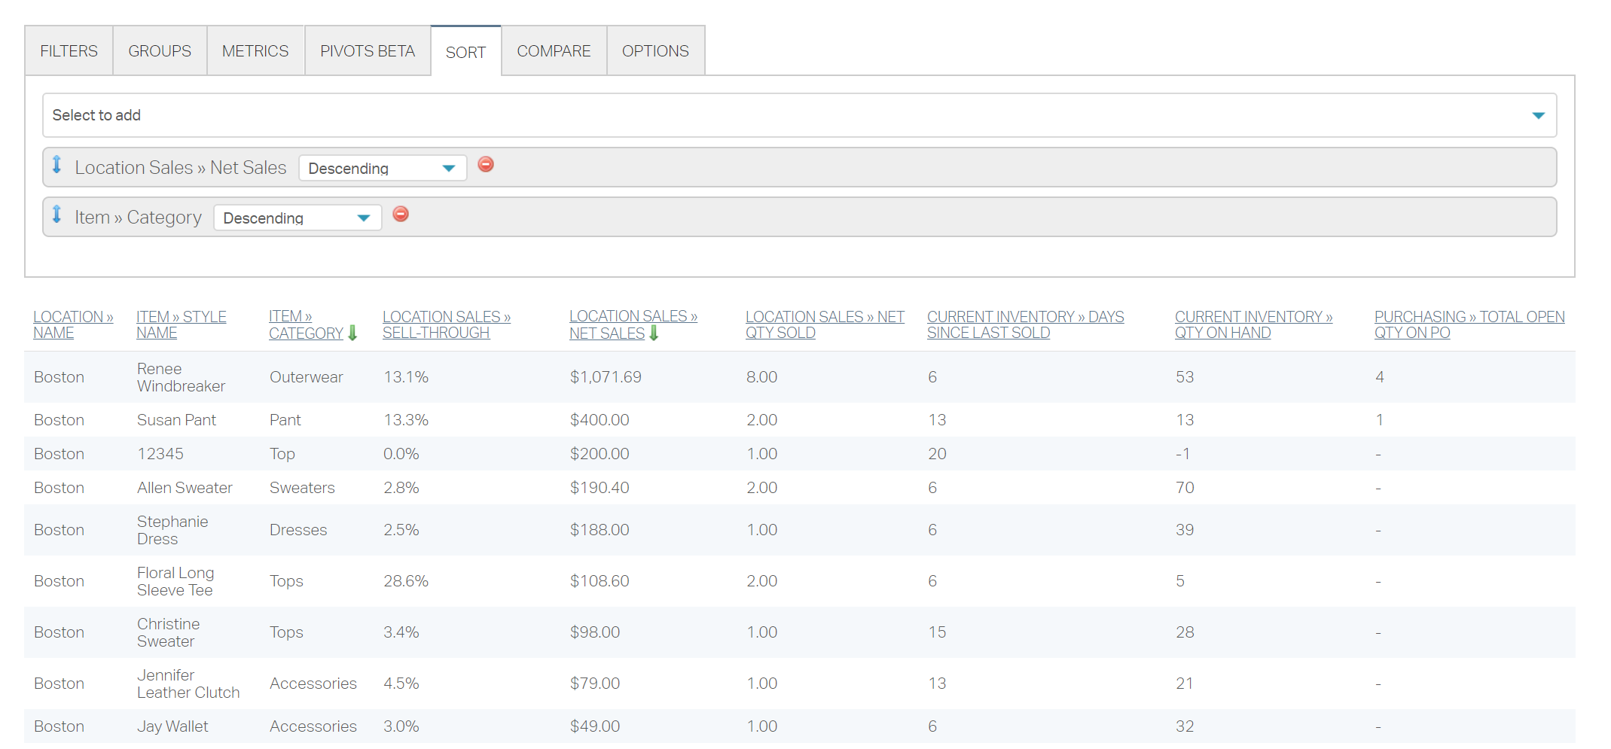The height and width of the screenshot is (749, 1611).
Task: Remove the Item » Category sort rule
Action: pyautogui.click(x=401, y=214)
